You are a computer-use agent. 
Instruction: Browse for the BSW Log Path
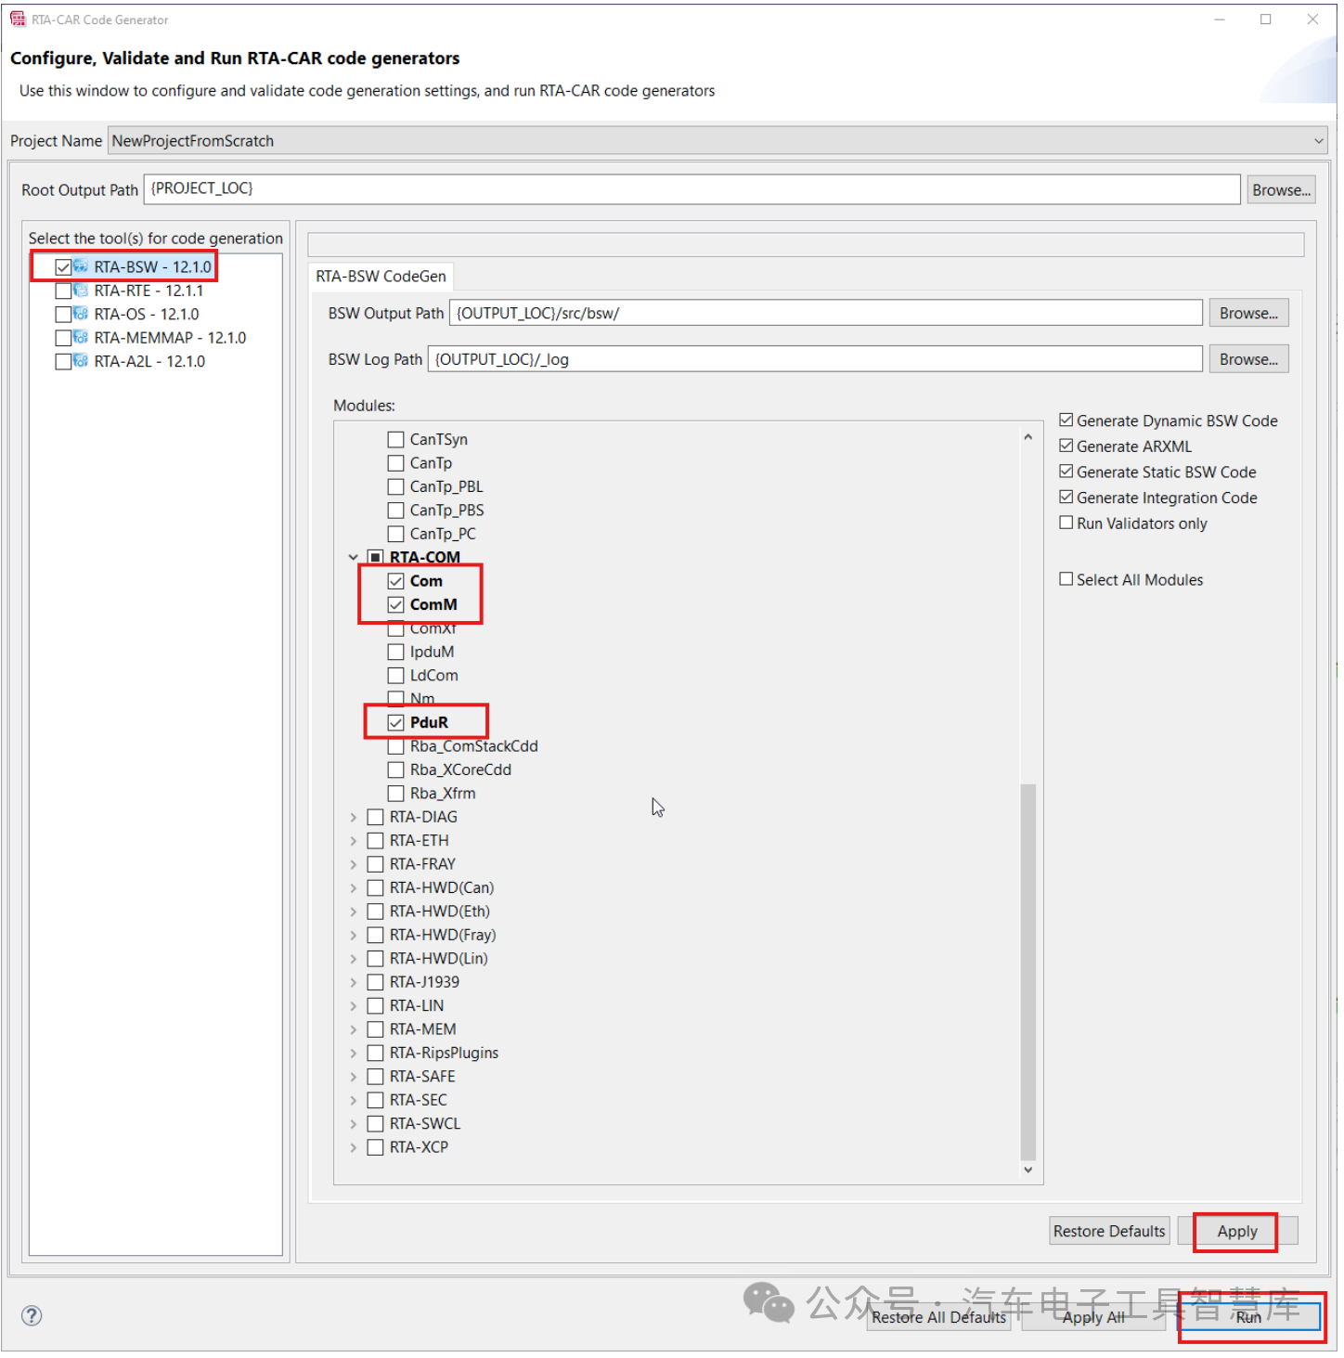(x=1249, y=360)
